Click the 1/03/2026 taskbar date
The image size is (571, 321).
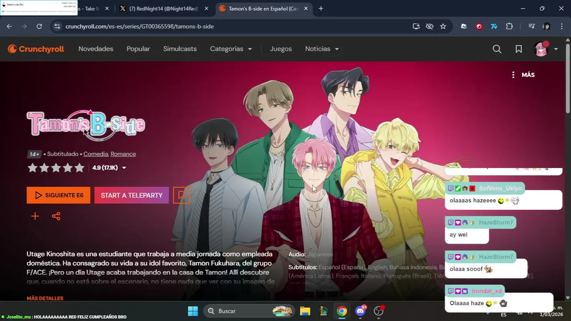pyautogui.click(x=551, y=314)
